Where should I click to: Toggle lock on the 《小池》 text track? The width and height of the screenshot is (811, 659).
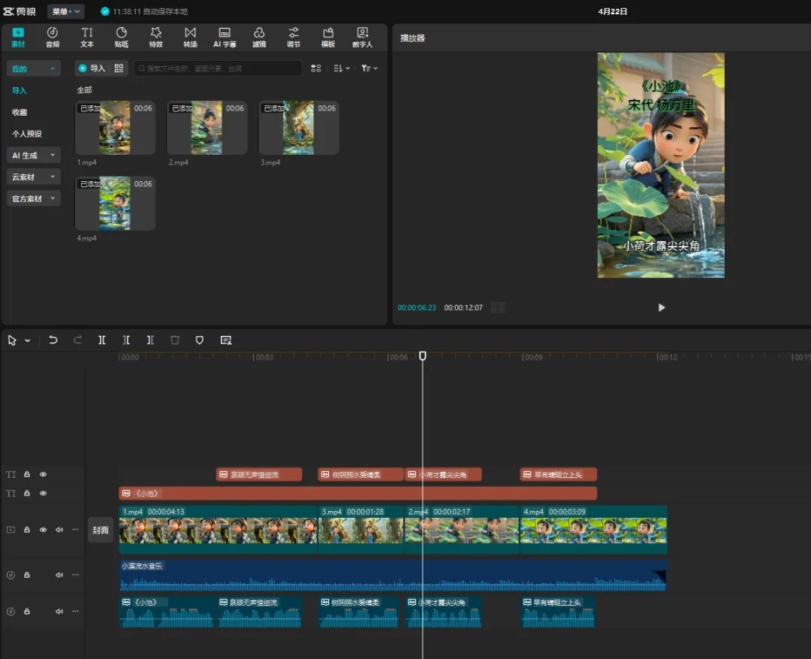[x=27, y=494]
